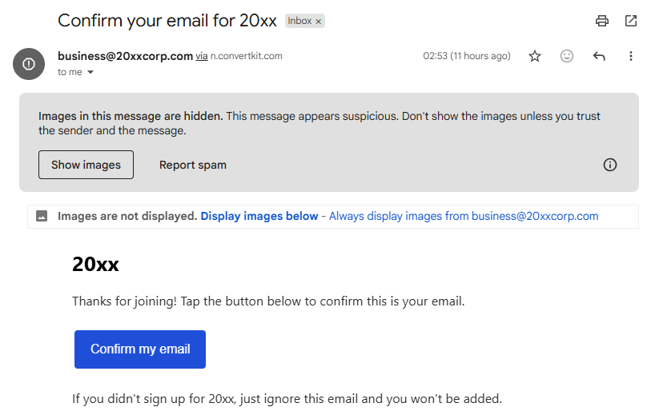Screen dimensions: 659x419
Task: Always display images from business@20xxcorp.com
Action: (464, 216)
